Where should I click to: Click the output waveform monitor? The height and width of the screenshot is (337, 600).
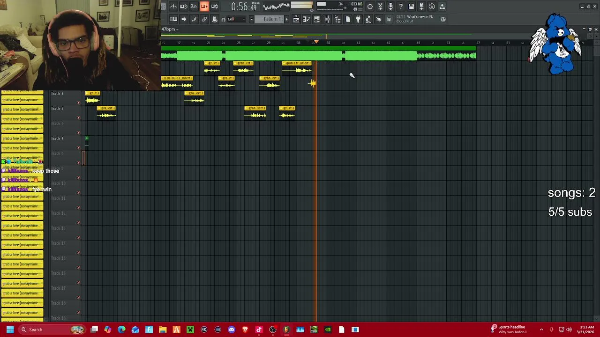[276, 7]
